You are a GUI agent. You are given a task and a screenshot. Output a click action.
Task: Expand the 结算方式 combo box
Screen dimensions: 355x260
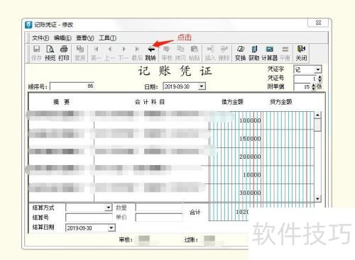coord(108,208)
